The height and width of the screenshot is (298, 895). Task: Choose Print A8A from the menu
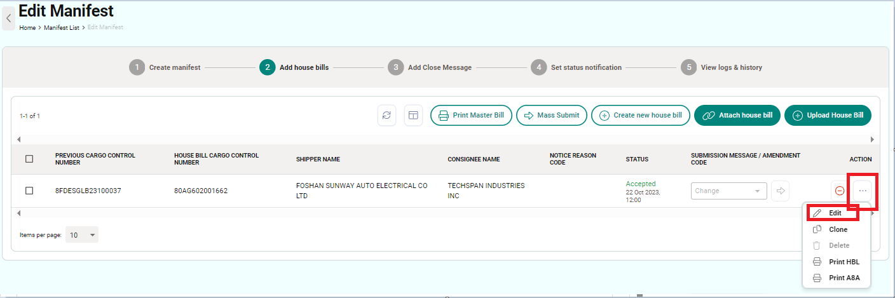point(835,278)
